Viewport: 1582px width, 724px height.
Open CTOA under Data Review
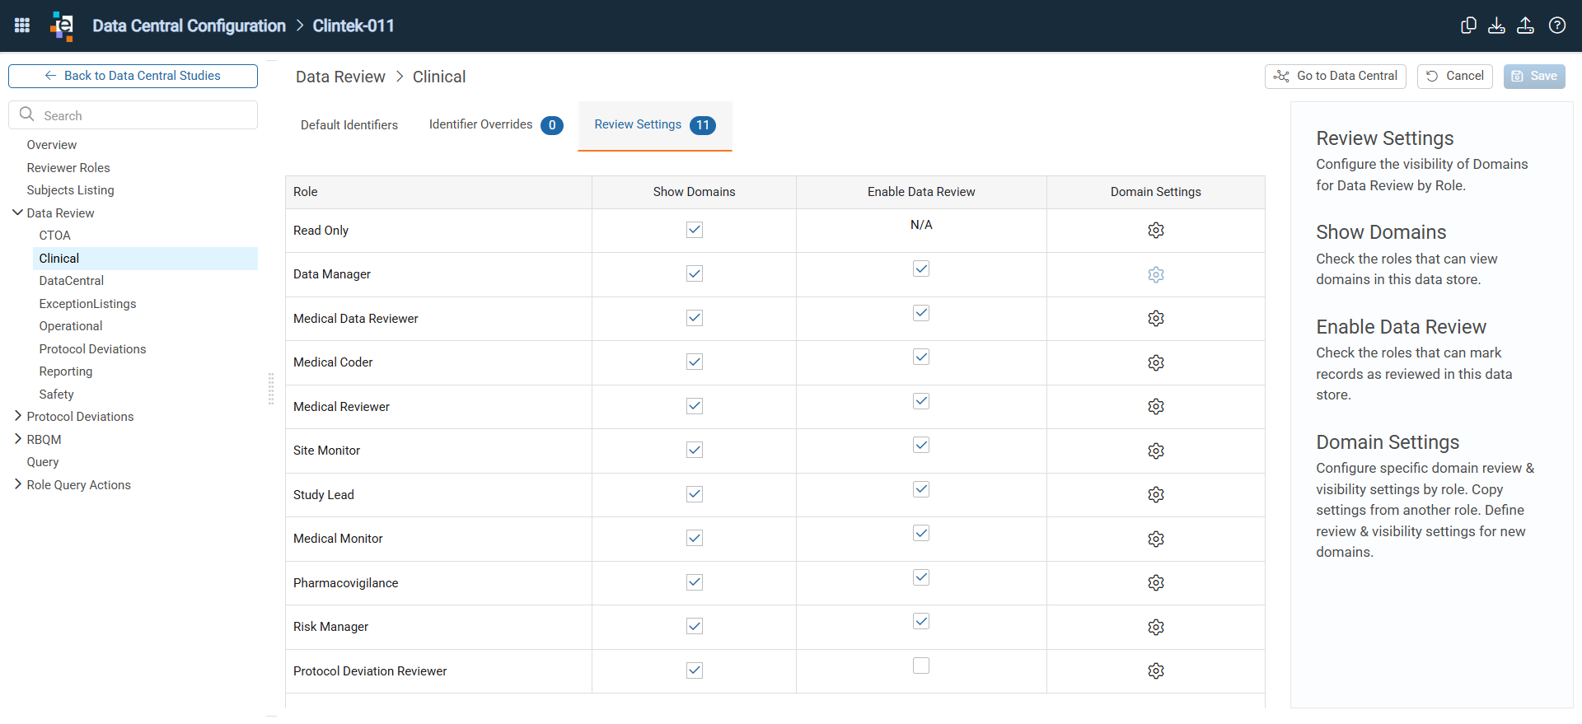click(55, 236)
